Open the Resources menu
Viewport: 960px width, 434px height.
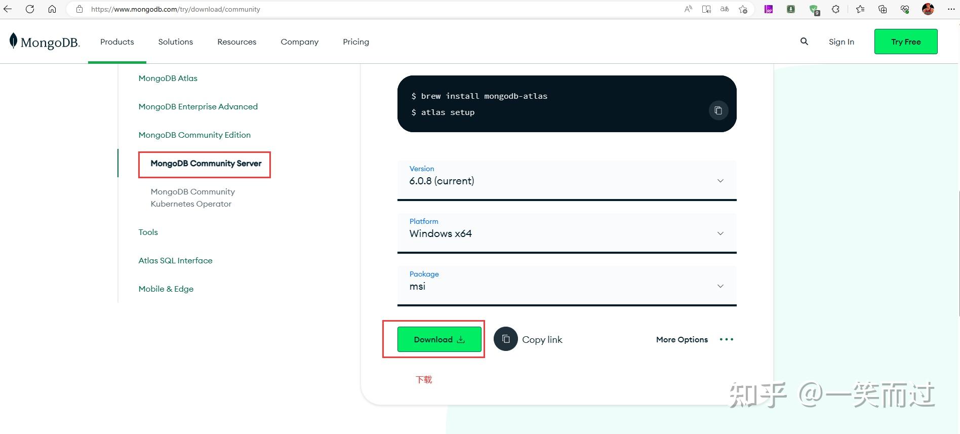pyautogui.click(x=237, y=42)
